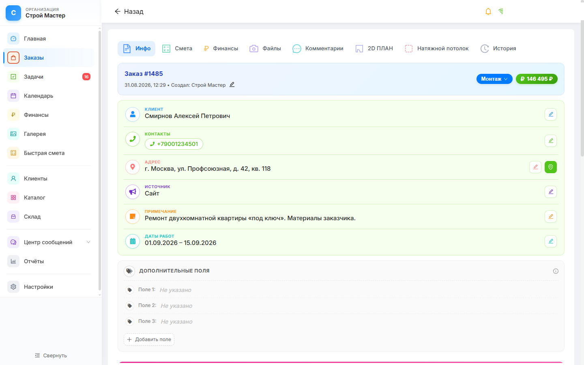Open notifications bell icon
584x365 pixels.
point(488,11)
